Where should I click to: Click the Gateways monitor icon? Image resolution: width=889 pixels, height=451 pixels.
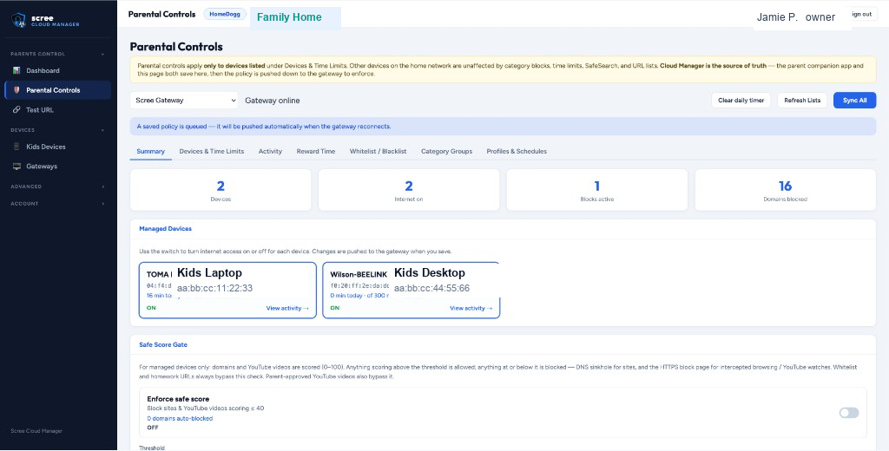pyautogui.click(x=16, y=167)
